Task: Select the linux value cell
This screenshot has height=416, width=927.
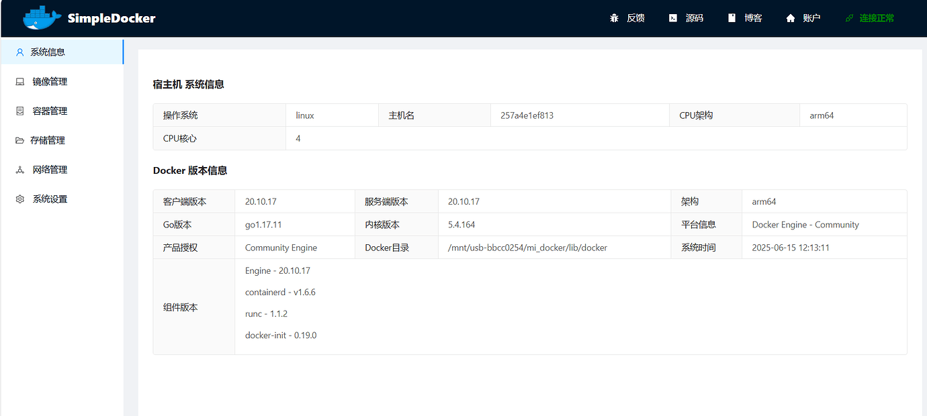Action: coord(333,115)
